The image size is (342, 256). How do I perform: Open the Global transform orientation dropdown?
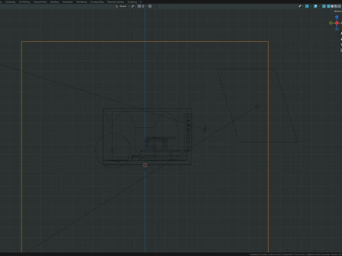pos(122,6)
